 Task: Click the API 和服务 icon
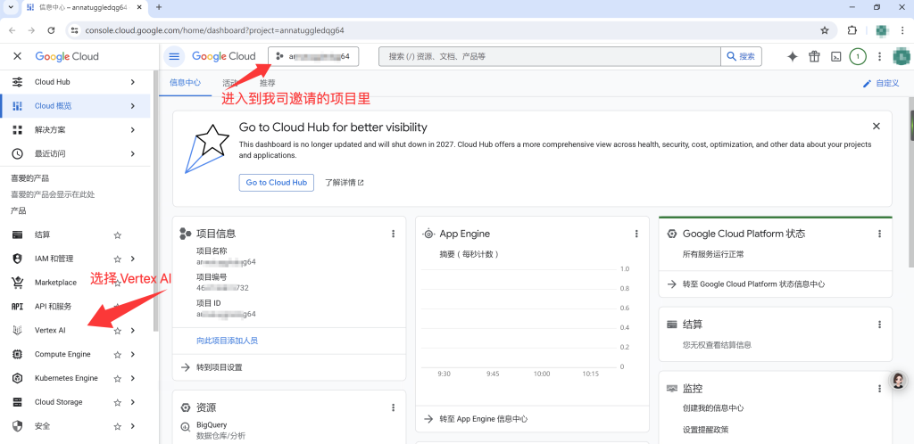pyautogui.click(x=18, y=306)
